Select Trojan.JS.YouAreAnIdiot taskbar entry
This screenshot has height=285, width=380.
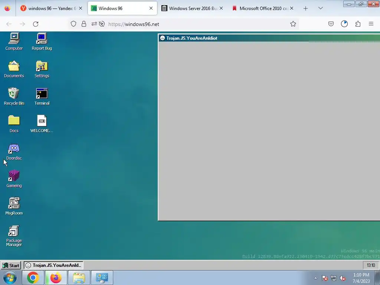(x=53, y=265)
